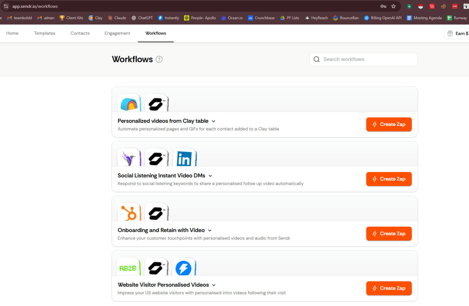Click the purple bird icon in Social Listening card
The image size is (469, 306).
tap(129, 158)
